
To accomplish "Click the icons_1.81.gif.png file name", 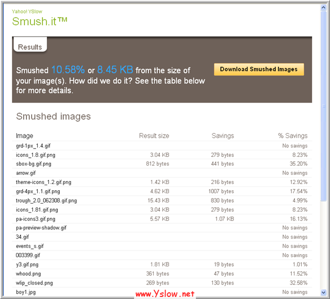I will pos(37,210).
